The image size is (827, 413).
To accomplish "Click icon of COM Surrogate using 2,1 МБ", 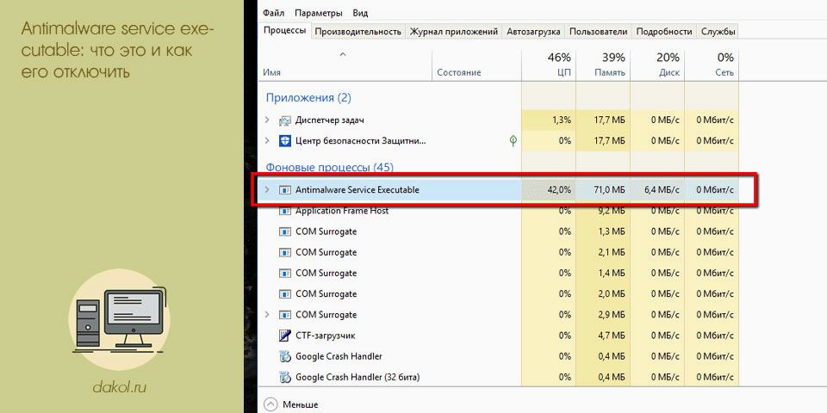I will (x=285, y=252).
